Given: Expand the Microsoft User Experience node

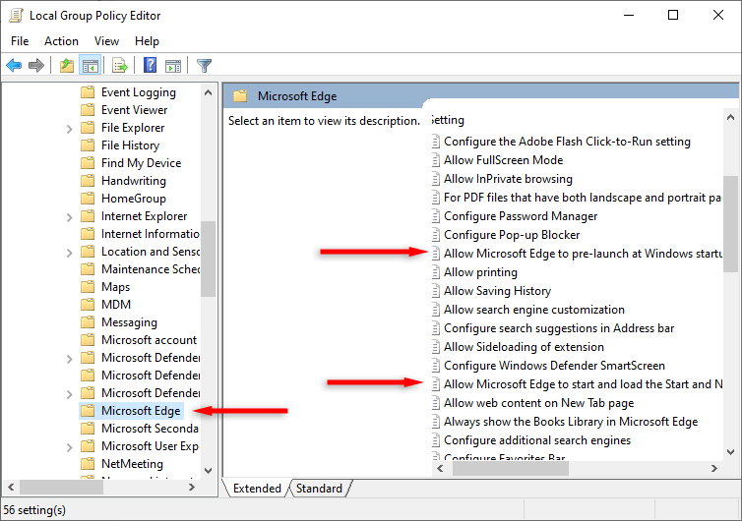Looking at the screenshot, I should [x=70, y=446].
